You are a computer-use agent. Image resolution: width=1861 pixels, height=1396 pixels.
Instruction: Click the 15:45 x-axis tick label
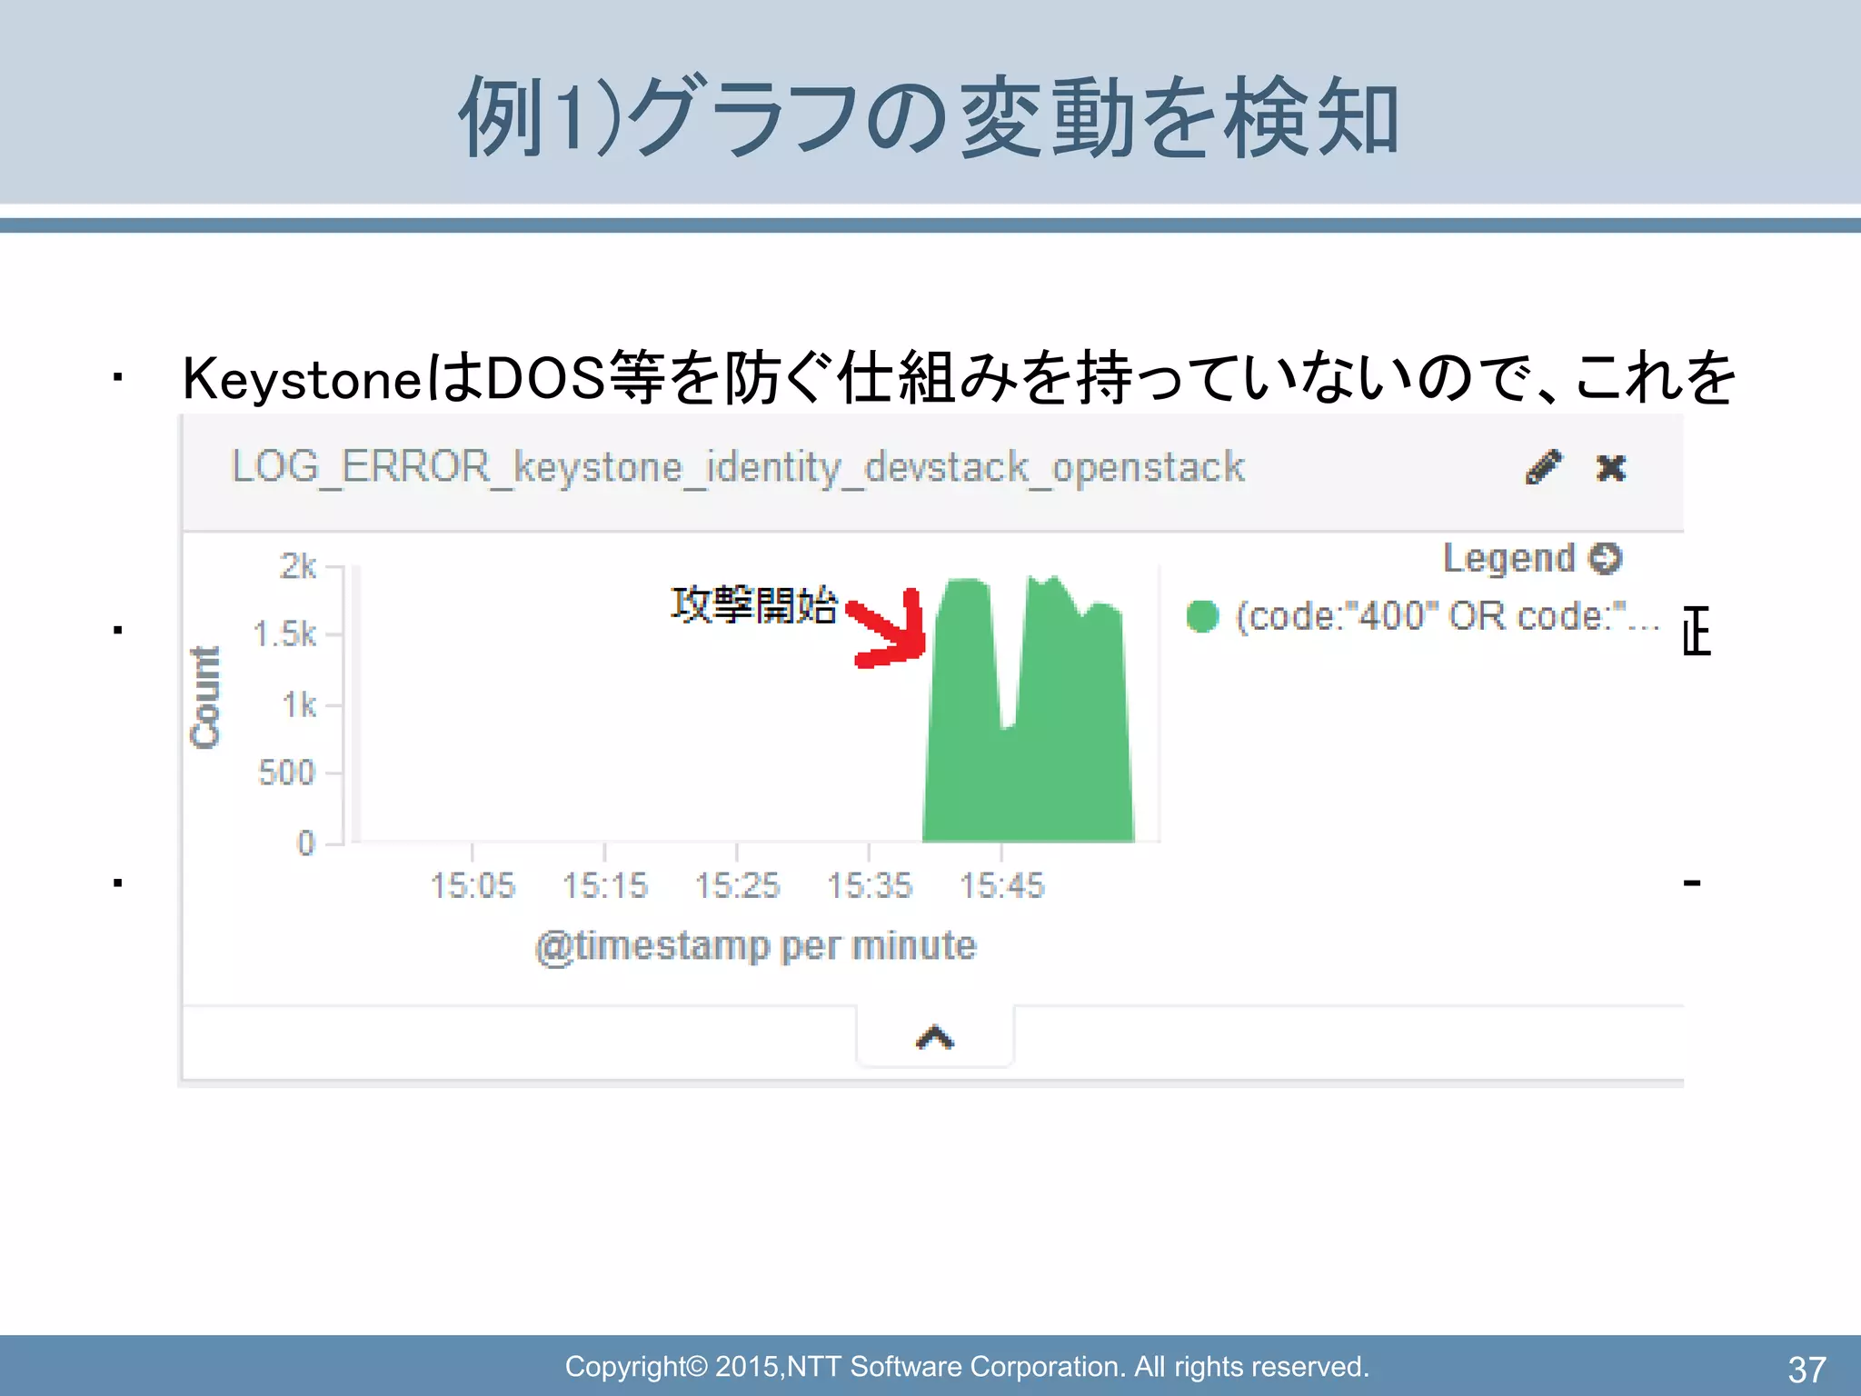coord(1002,885)
